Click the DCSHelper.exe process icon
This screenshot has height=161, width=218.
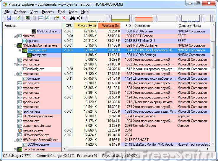pyautogui.click(x=25, y=144)
